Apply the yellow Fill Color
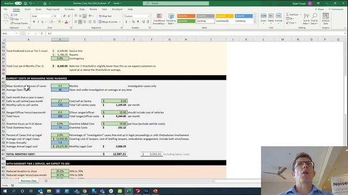This screenshot has width=348, height=195. tap(59, 22)
